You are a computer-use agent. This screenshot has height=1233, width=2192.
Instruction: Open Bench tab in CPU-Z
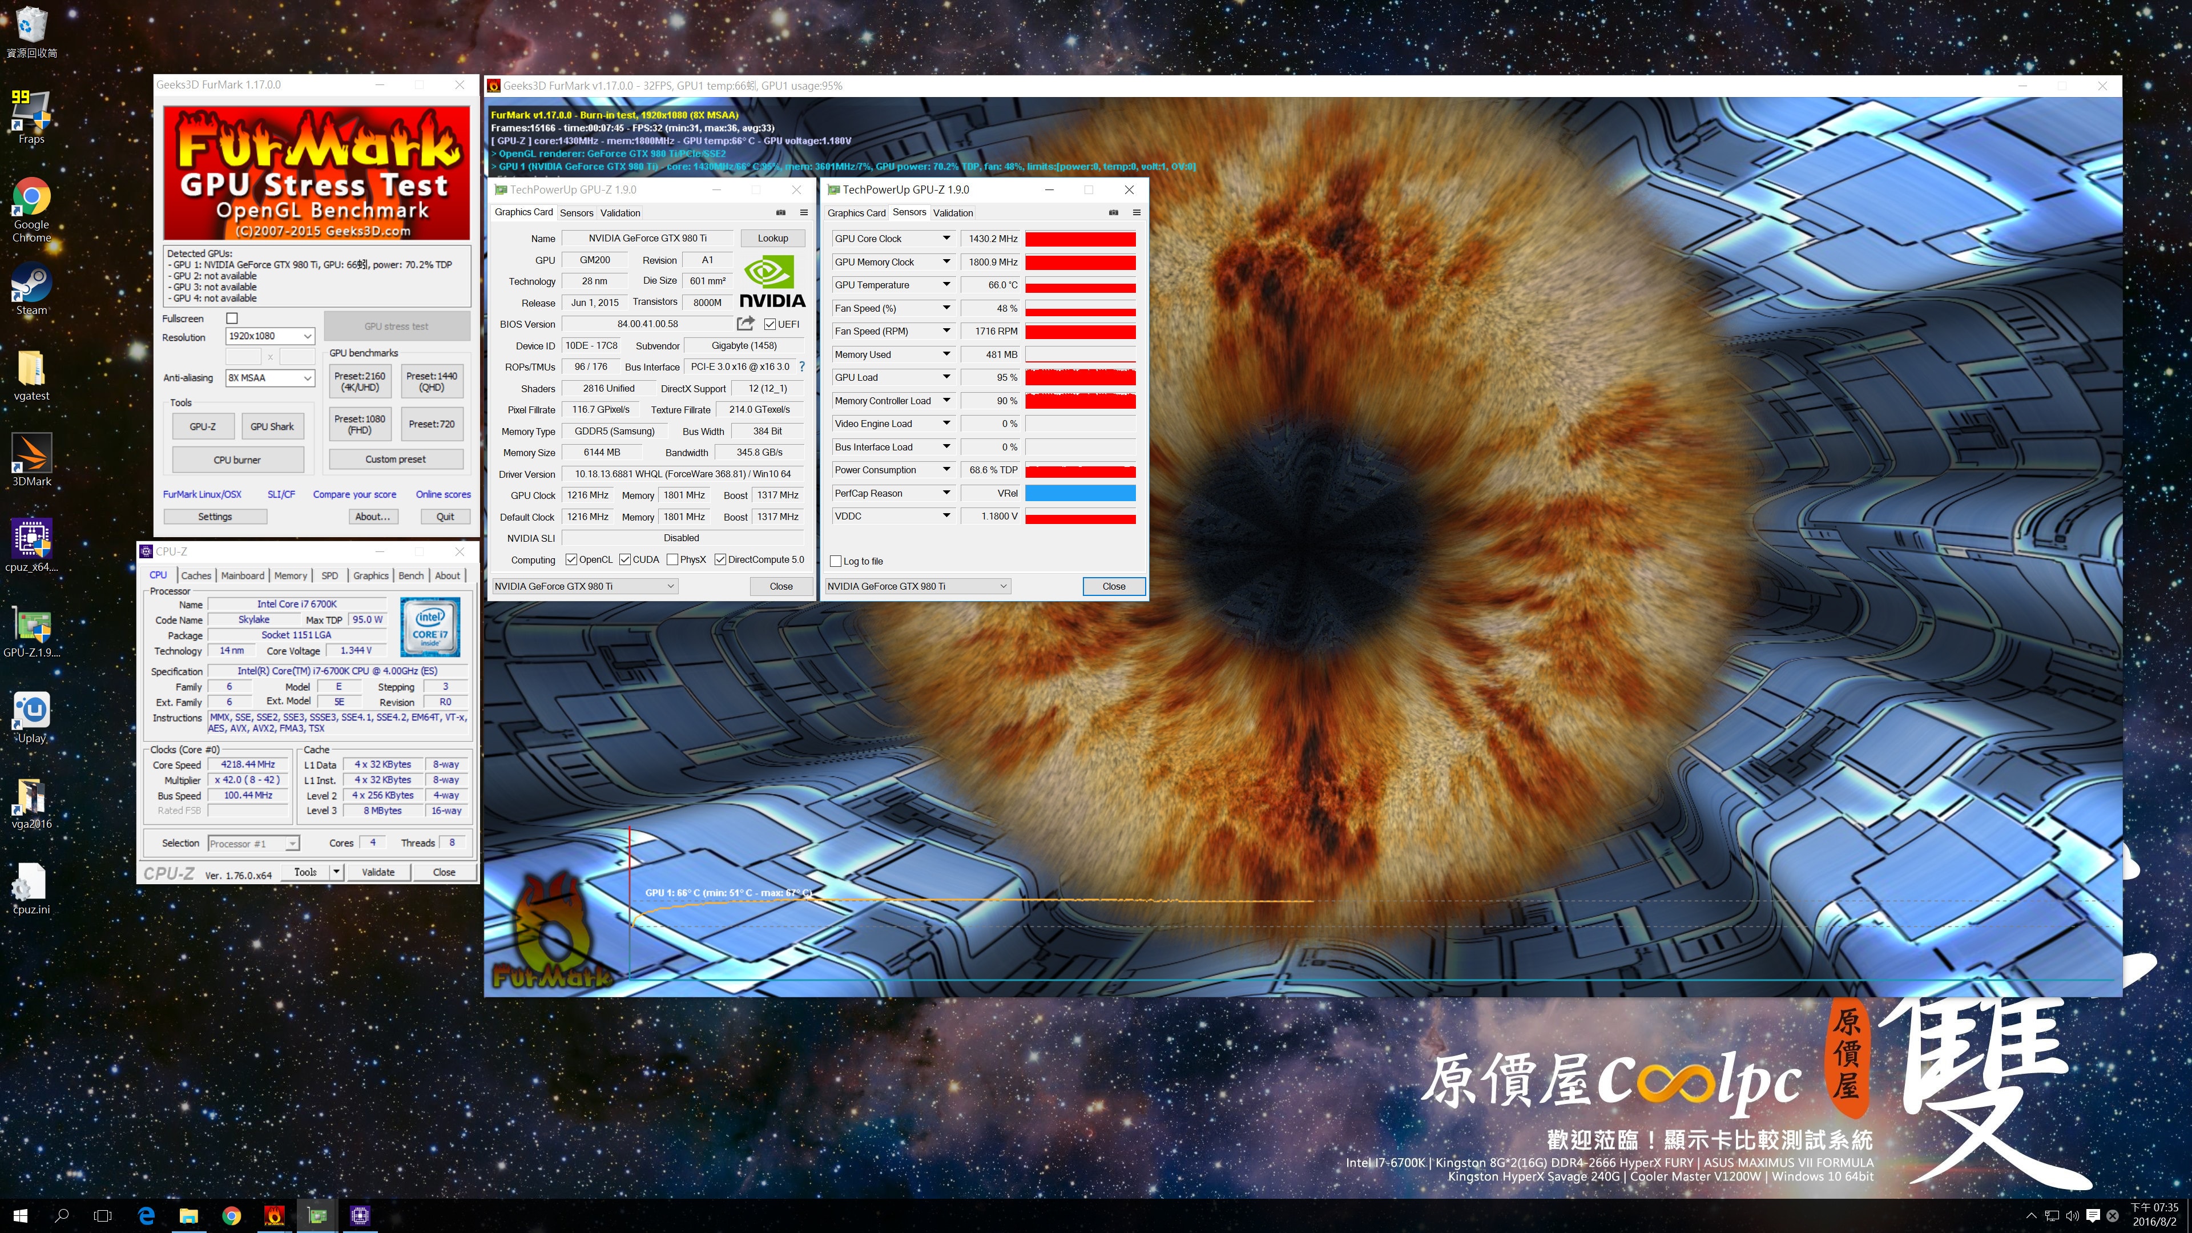[x=411, y=575]
